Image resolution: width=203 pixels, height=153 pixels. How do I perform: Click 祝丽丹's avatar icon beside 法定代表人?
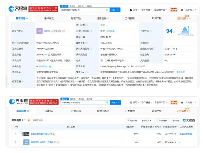(x=40, y=31)
